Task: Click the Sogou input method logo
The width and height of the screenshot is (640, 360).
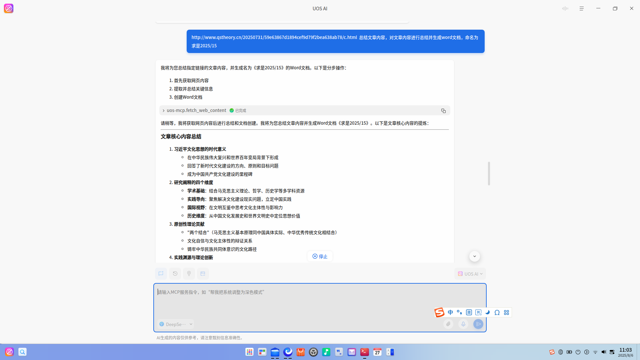Action: click(x=439, y=312)
